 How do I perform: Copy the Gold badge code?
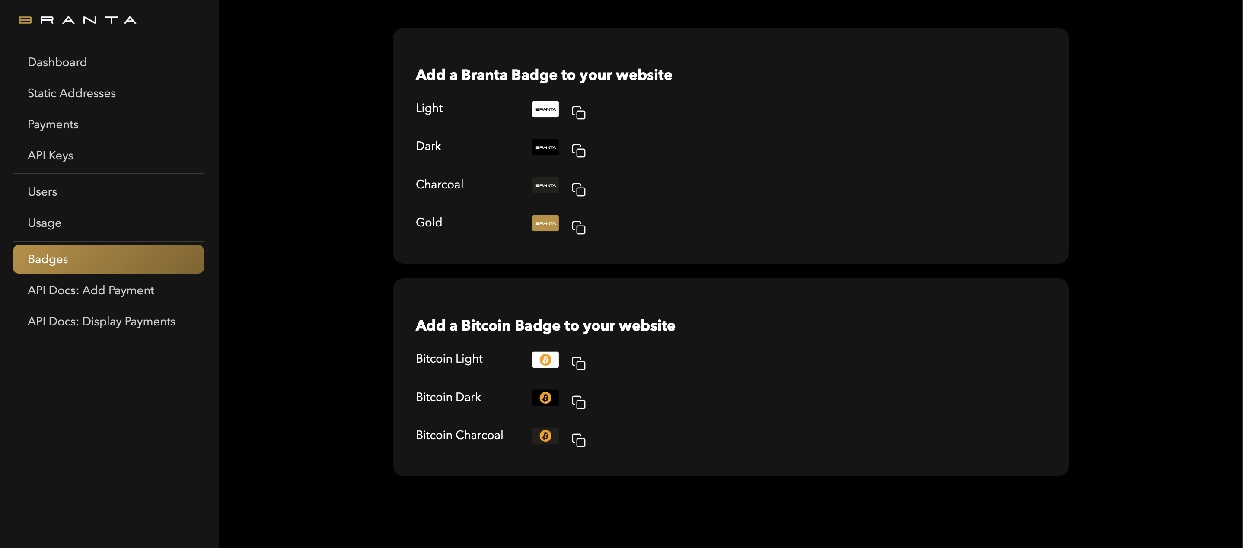pyautogui.click(x=578, y=227)
